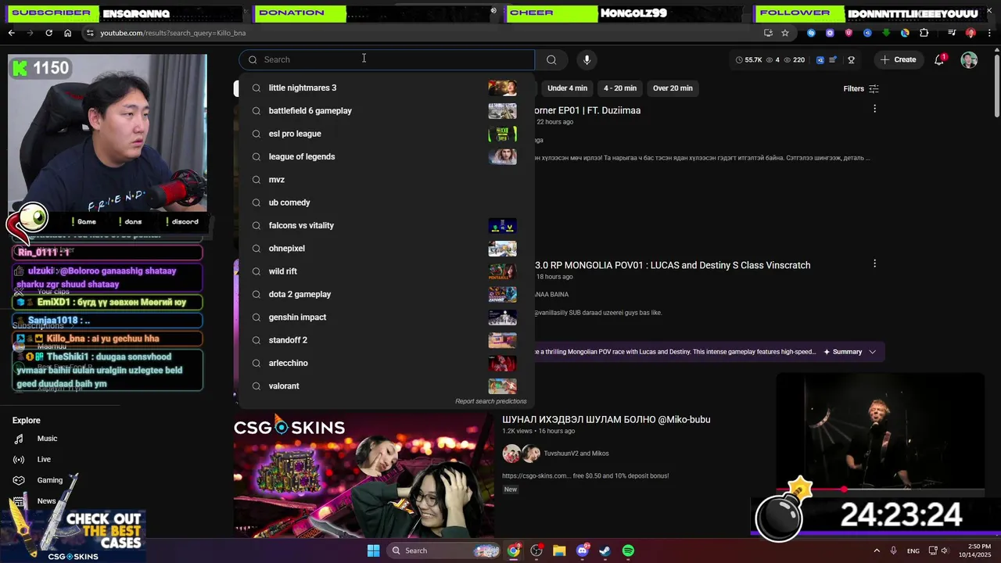
Task: Open the browser Extensions puzzle icon
Action: point(924,33)
